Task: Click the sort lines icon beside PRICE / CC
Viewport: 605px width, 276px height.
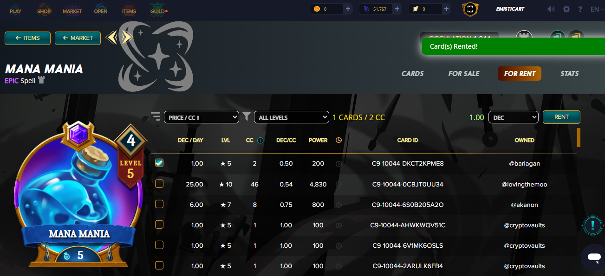Action: pyautogui.click(x=156, y=117)
